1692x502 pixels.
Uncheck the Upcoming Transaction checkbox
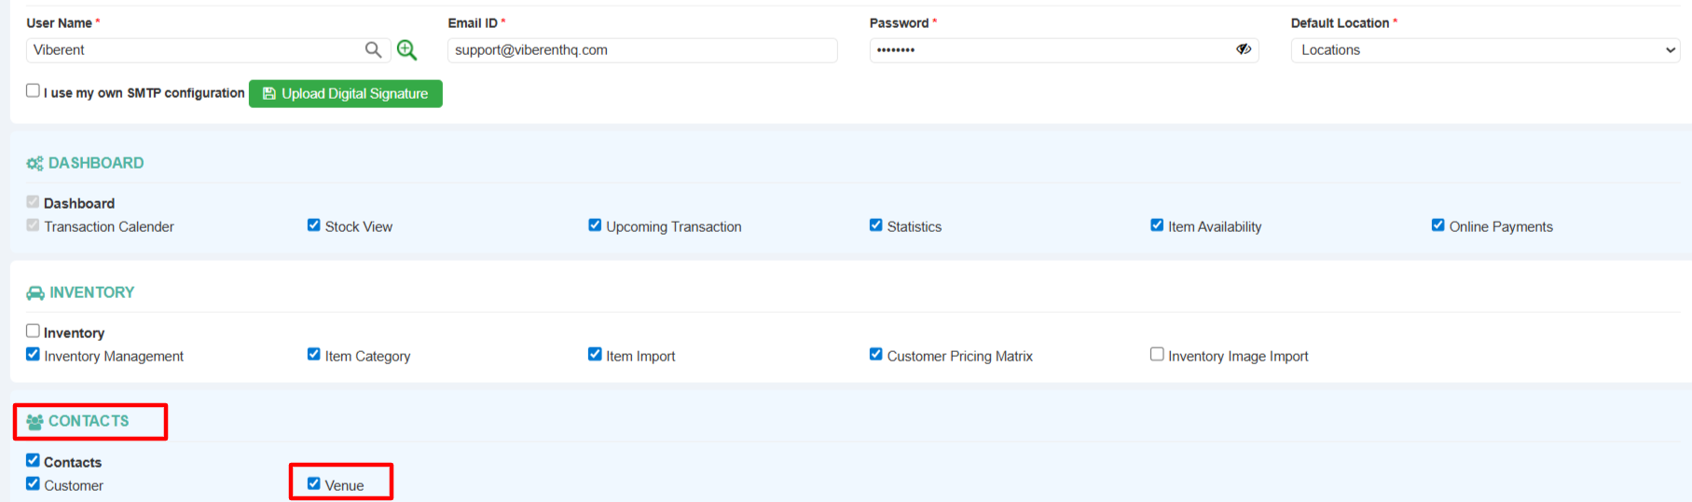point(595,224)
